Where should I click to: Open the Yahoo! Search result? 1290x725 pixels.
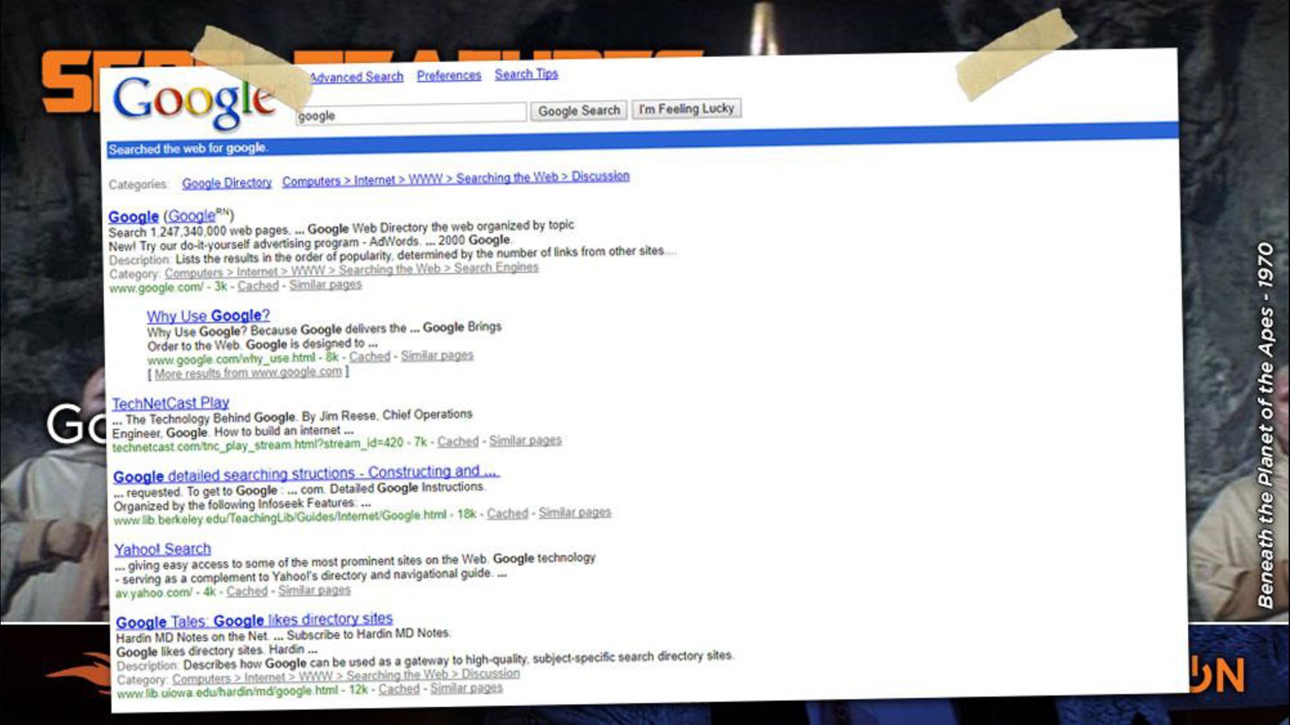point(163,549)
